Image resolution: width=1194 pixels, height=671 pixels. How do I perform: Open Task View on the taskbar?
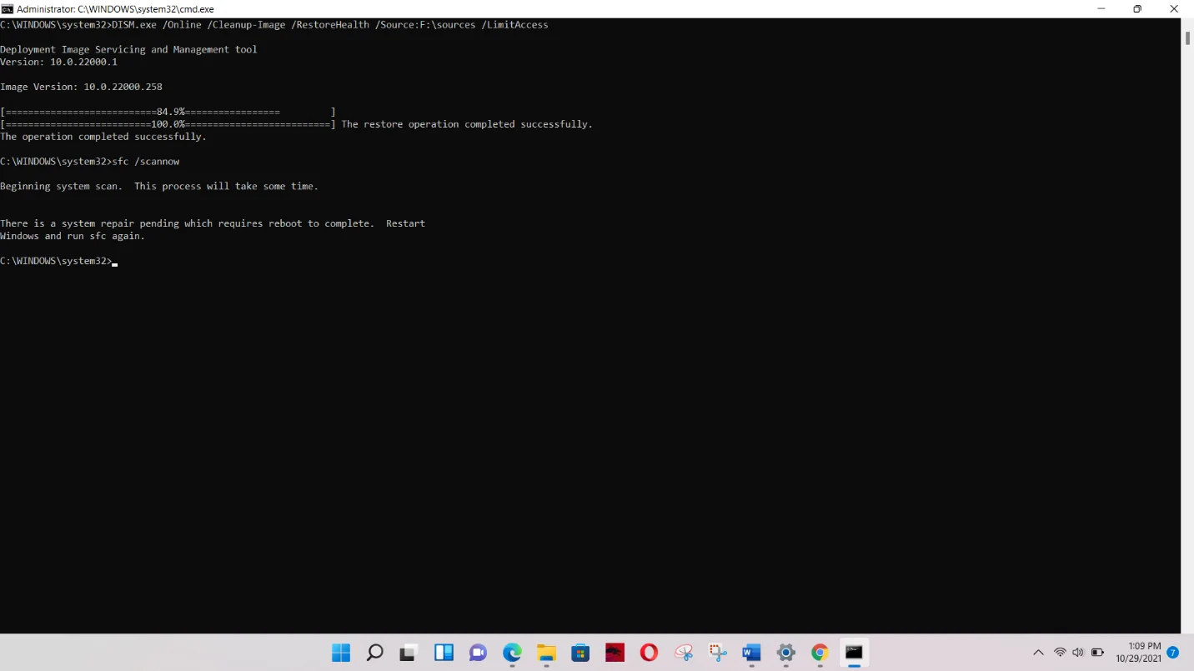[409, 653]
